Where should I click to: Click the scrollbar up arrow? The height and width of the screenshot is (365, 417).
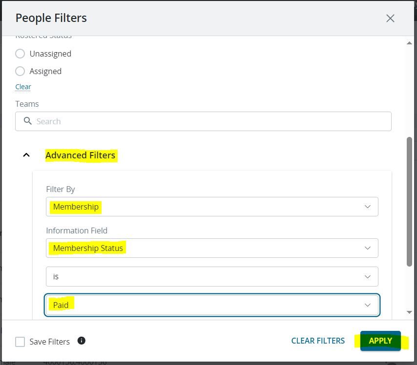(409, 43)
